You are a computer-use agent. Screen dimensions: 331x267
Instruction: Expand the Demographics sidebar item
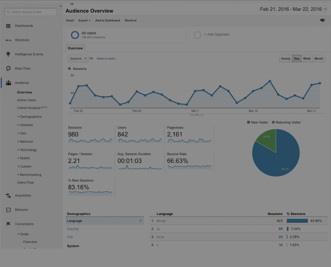30,117
